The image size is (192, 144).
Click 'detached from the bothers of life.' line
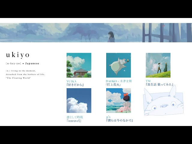coord(25,74)
